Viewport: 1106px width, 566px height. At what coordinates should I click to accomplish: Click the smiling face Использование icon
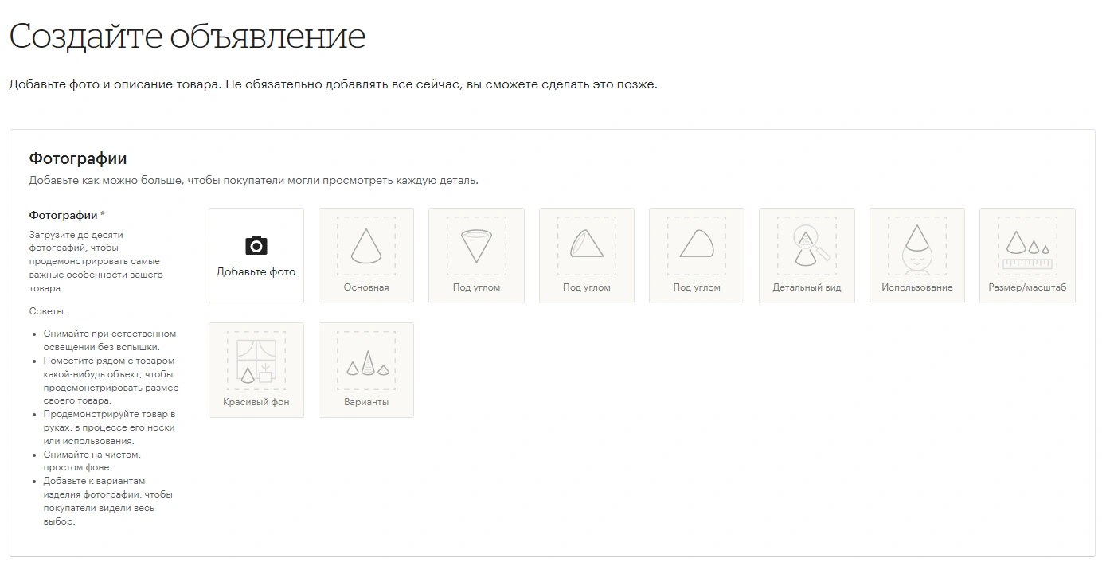[x=916, y=247]
